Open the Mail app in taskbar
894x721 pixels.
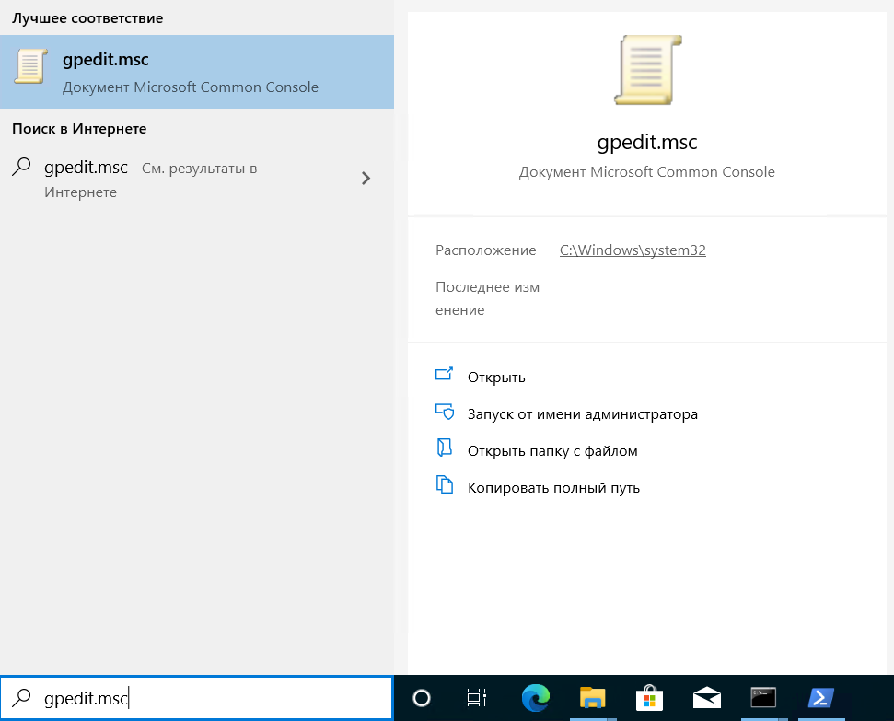tap(705, 698)
